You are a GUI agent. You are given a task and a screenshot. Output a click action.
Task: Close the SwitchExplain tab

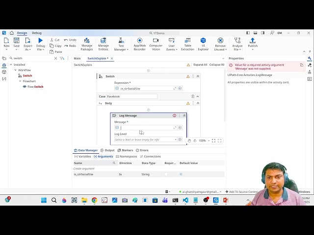112,58
